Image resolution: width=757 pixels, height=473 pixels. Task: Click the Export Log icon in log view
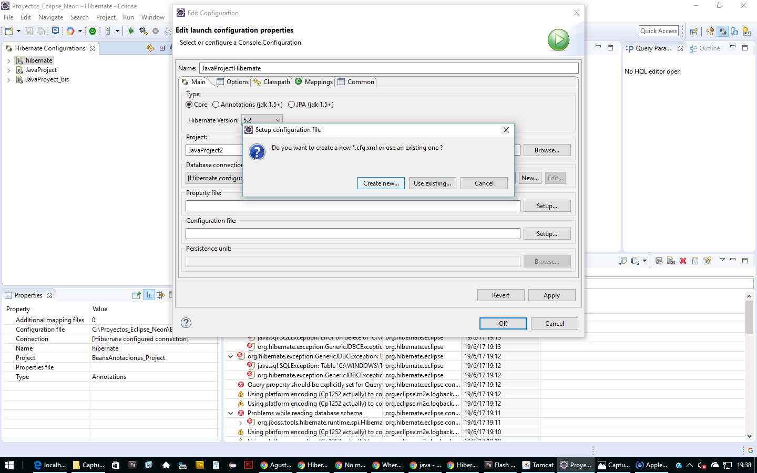click(x=622, y=261)
